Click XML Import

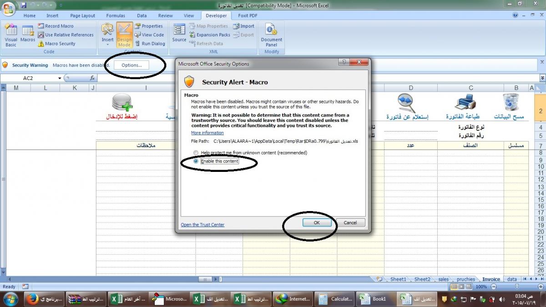(x=243, y=26)
